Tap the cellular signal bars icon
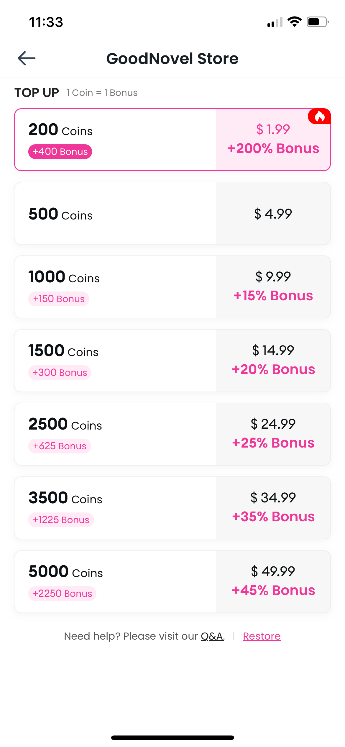Image resolution: width=345 pixels, height=747 pixels. (275, 22)
